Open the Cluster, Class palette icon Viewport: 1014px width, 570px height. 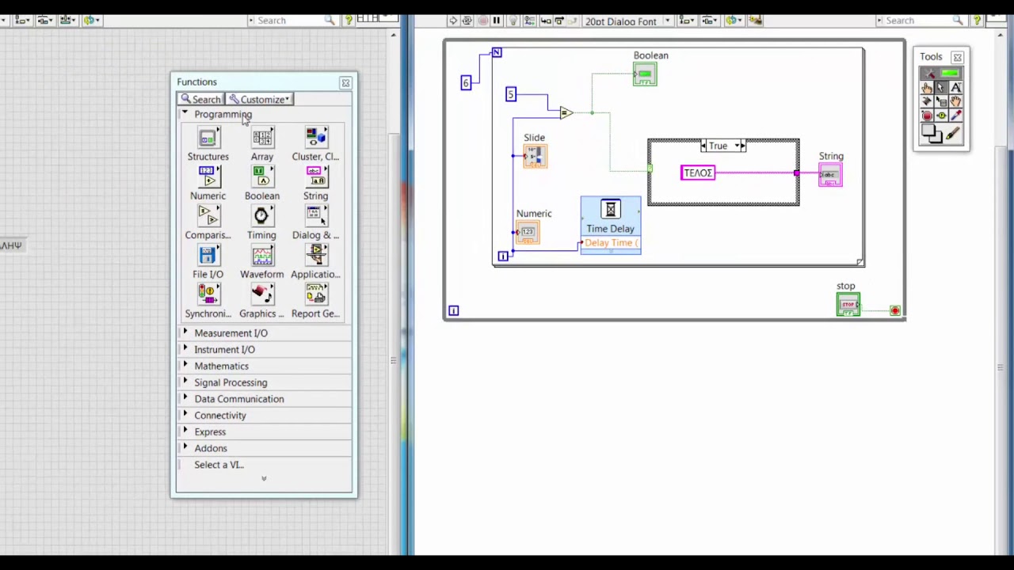(x=315, y=139)
